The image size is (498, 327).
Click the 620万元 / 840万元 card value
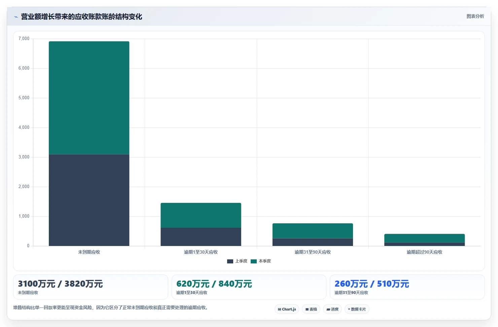tap(214, 284)
